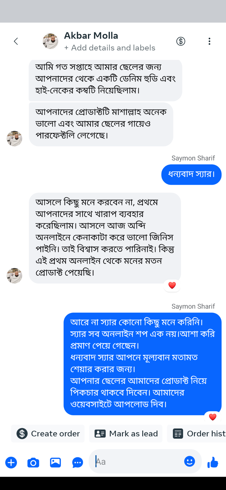Tap the heart reaction on the blue message
Screen dimensions: 226x490
[213, 417]
